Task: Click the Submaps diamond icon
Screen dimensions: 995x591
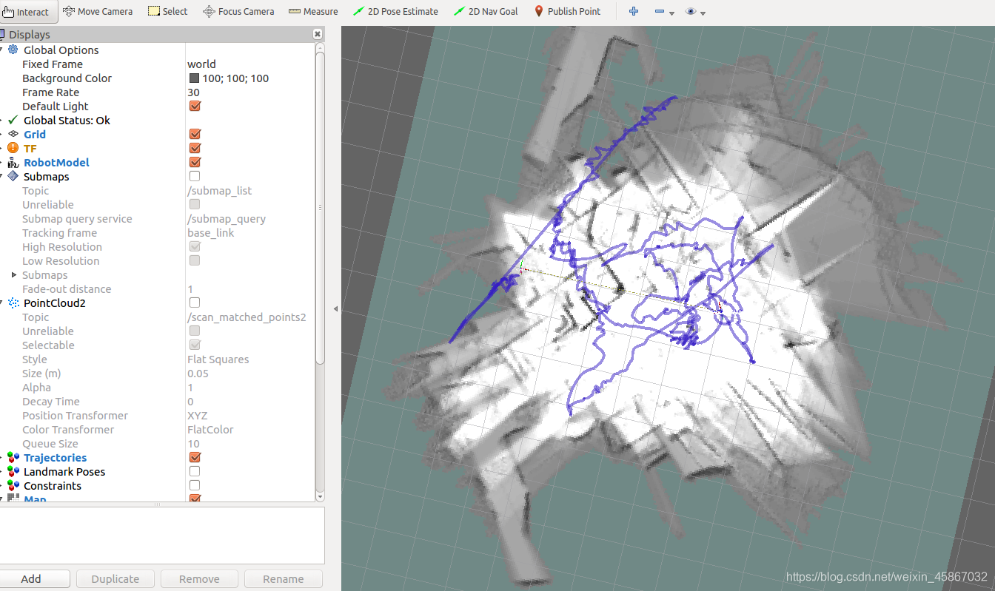Action: (13, 176)
